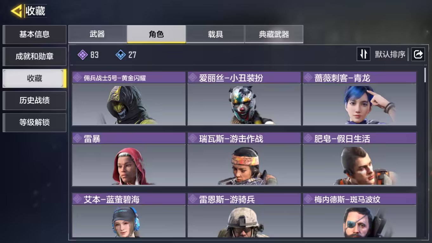Select 基本信息 in the sidebar

click(x=35, y=34)
